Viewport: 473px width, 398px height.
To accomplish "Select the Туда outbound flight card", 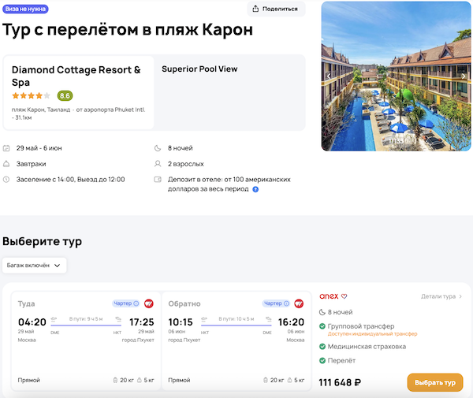I will (x=86, y=342).
